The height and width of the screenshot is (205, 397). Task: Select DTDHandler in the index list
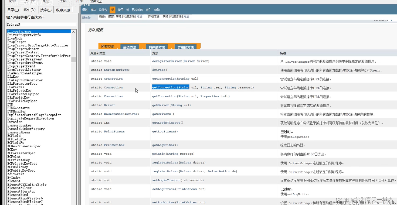point(17,111)
